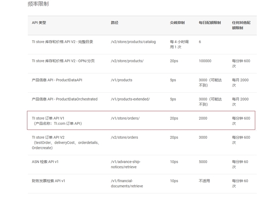Screen dimensions: 269x203
Task: Click 每分钟 60 次 in 财务发票检索 row
Action: coord(240,183)
